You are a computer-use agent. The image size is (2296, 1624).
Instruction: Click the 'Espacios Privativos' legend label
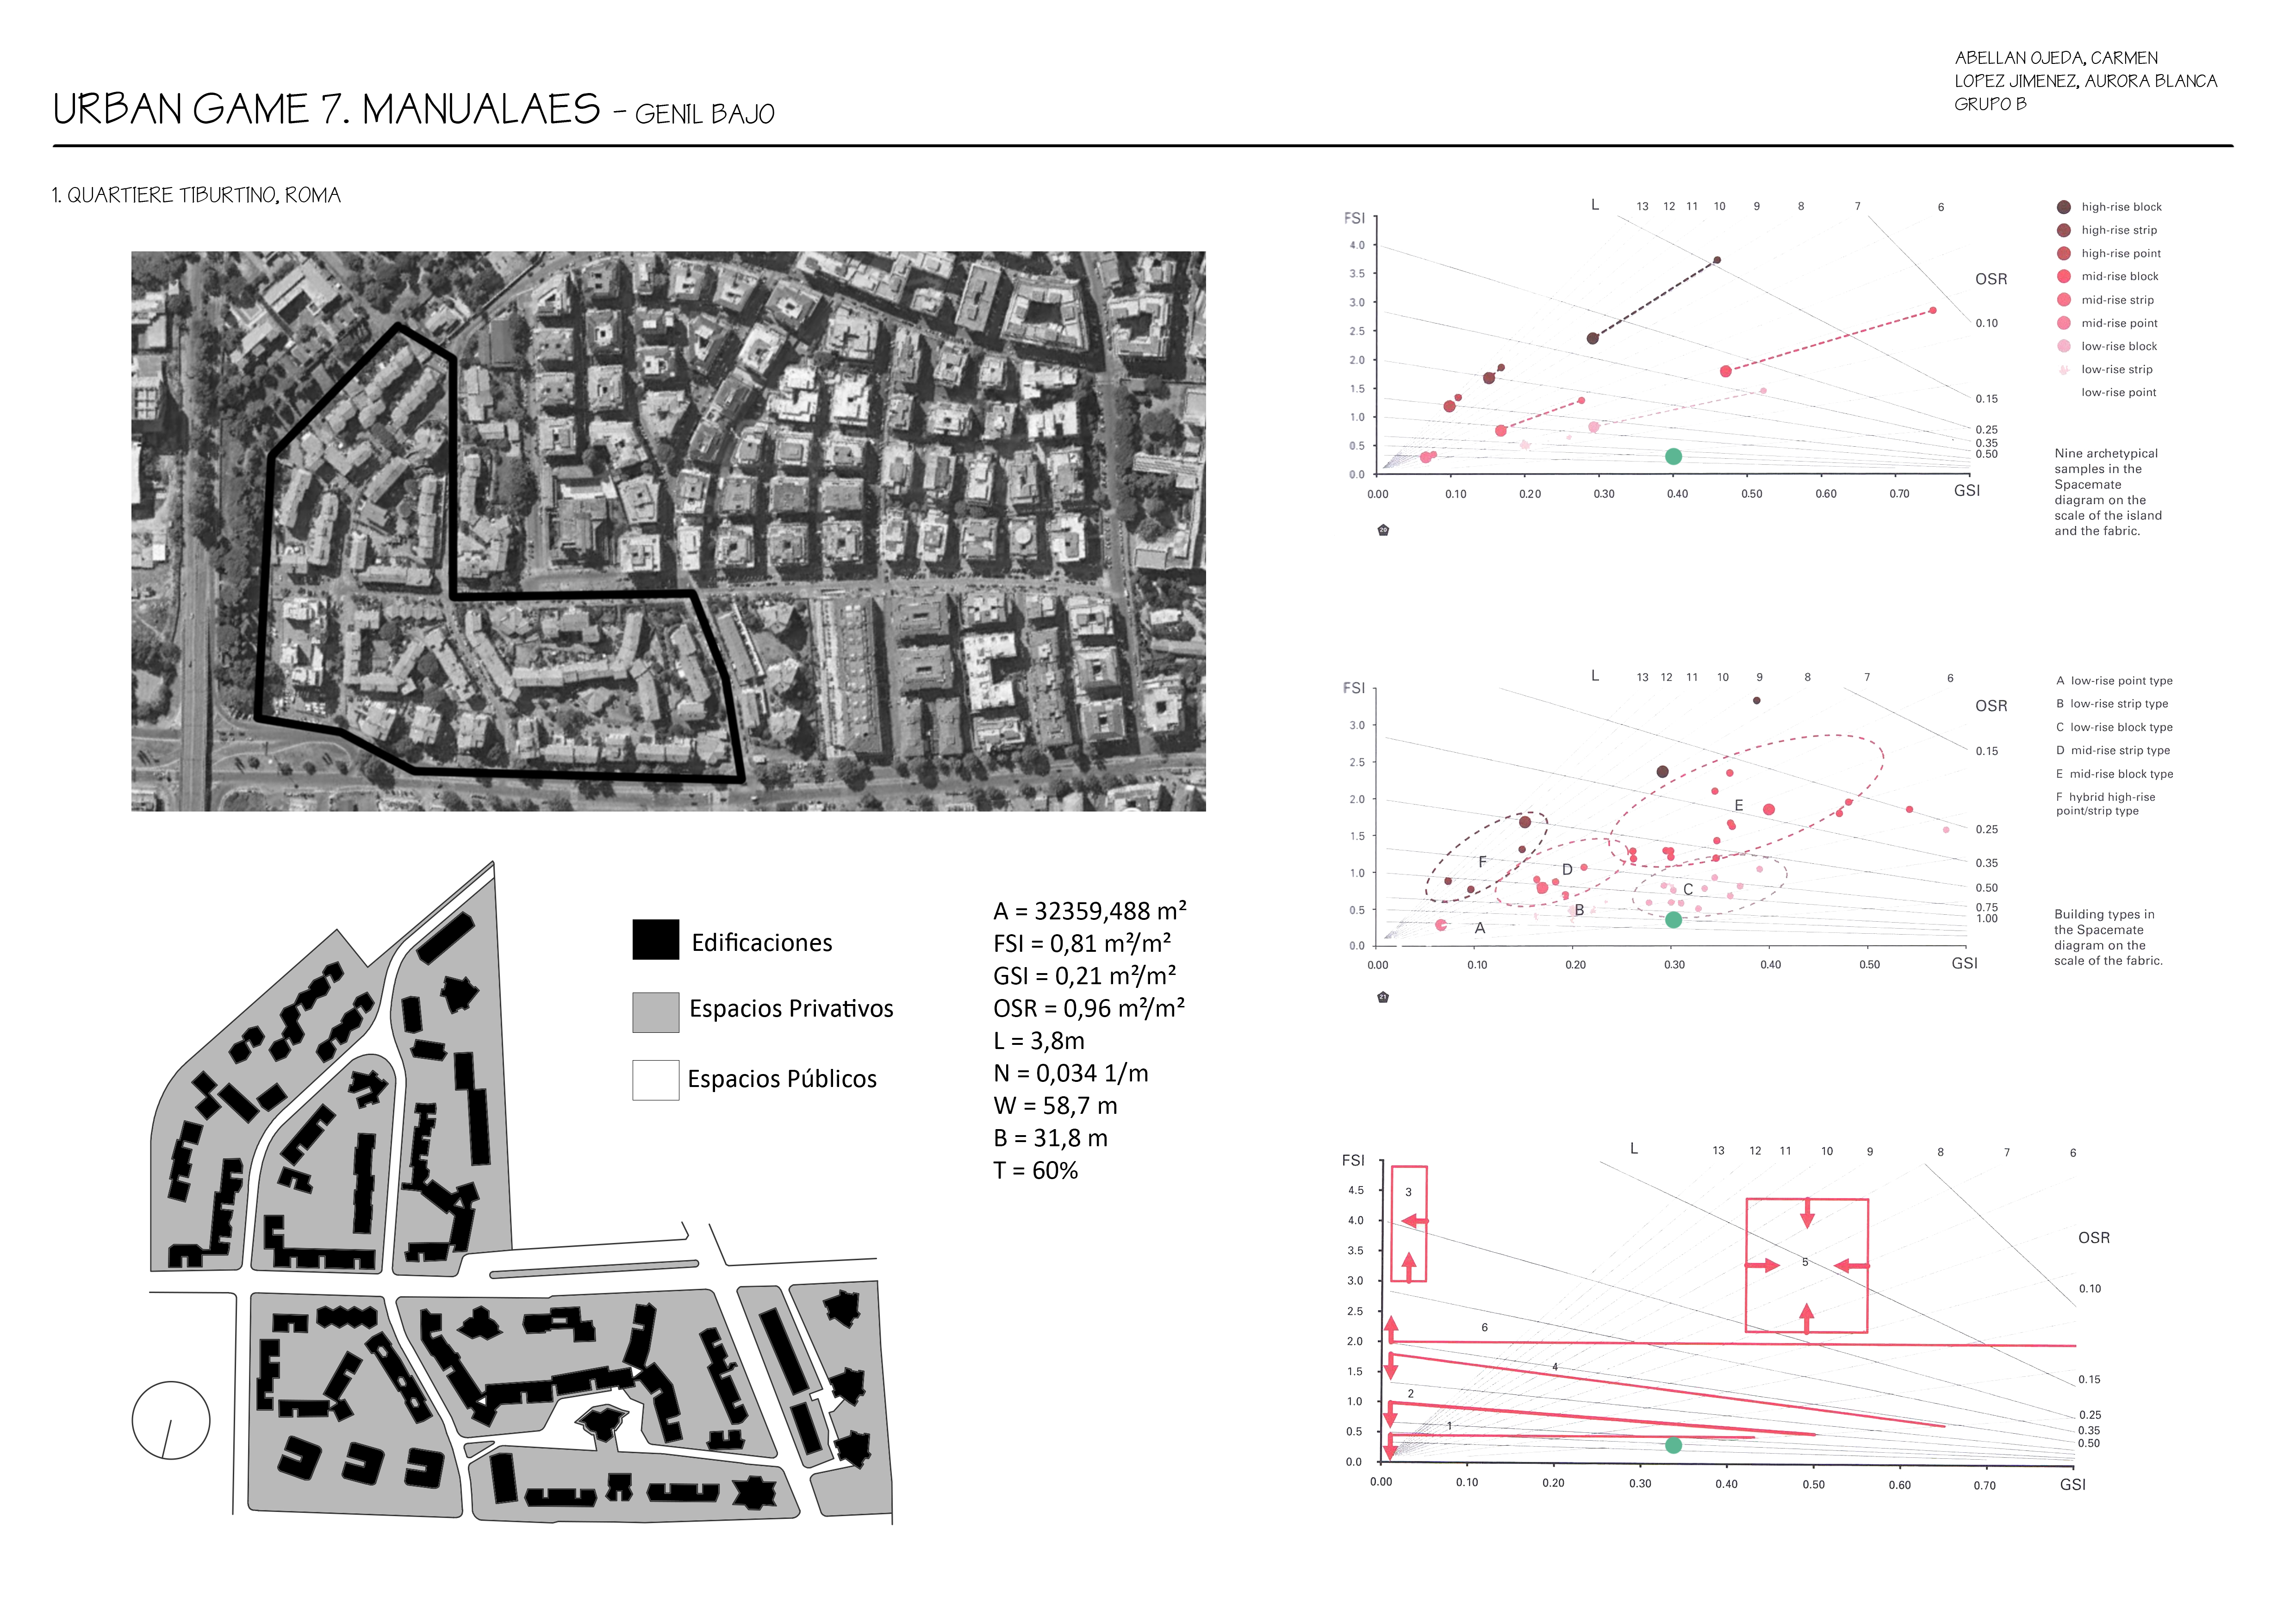point(791,1008)
